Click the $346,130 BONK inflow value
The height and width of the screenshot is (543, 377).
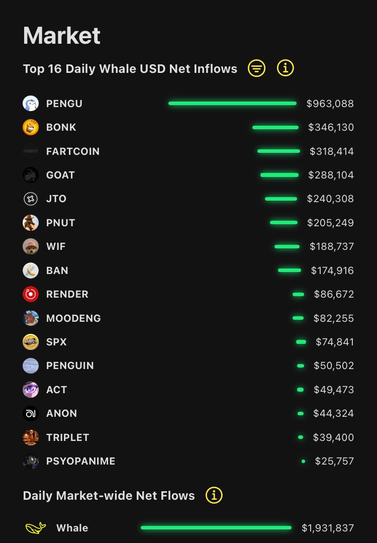pos(331,127)
